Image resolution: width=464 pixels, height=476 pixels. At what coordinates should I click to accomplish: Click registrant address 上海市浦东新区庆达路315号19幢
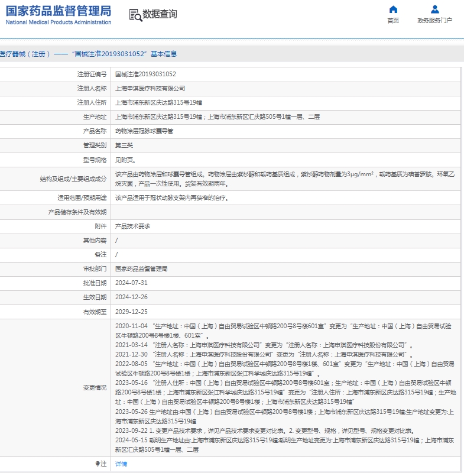pyautogui.click(x=158, y=103)
